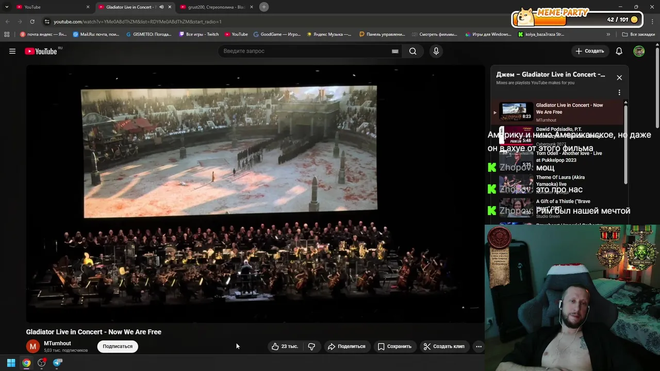Click the Поделиться share button
660x371 pixels.
[346, 346]
